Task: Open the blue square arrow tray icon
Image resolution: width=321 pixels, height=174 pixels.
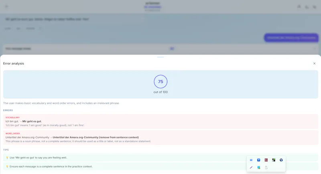Action: [x=258, y=160]
